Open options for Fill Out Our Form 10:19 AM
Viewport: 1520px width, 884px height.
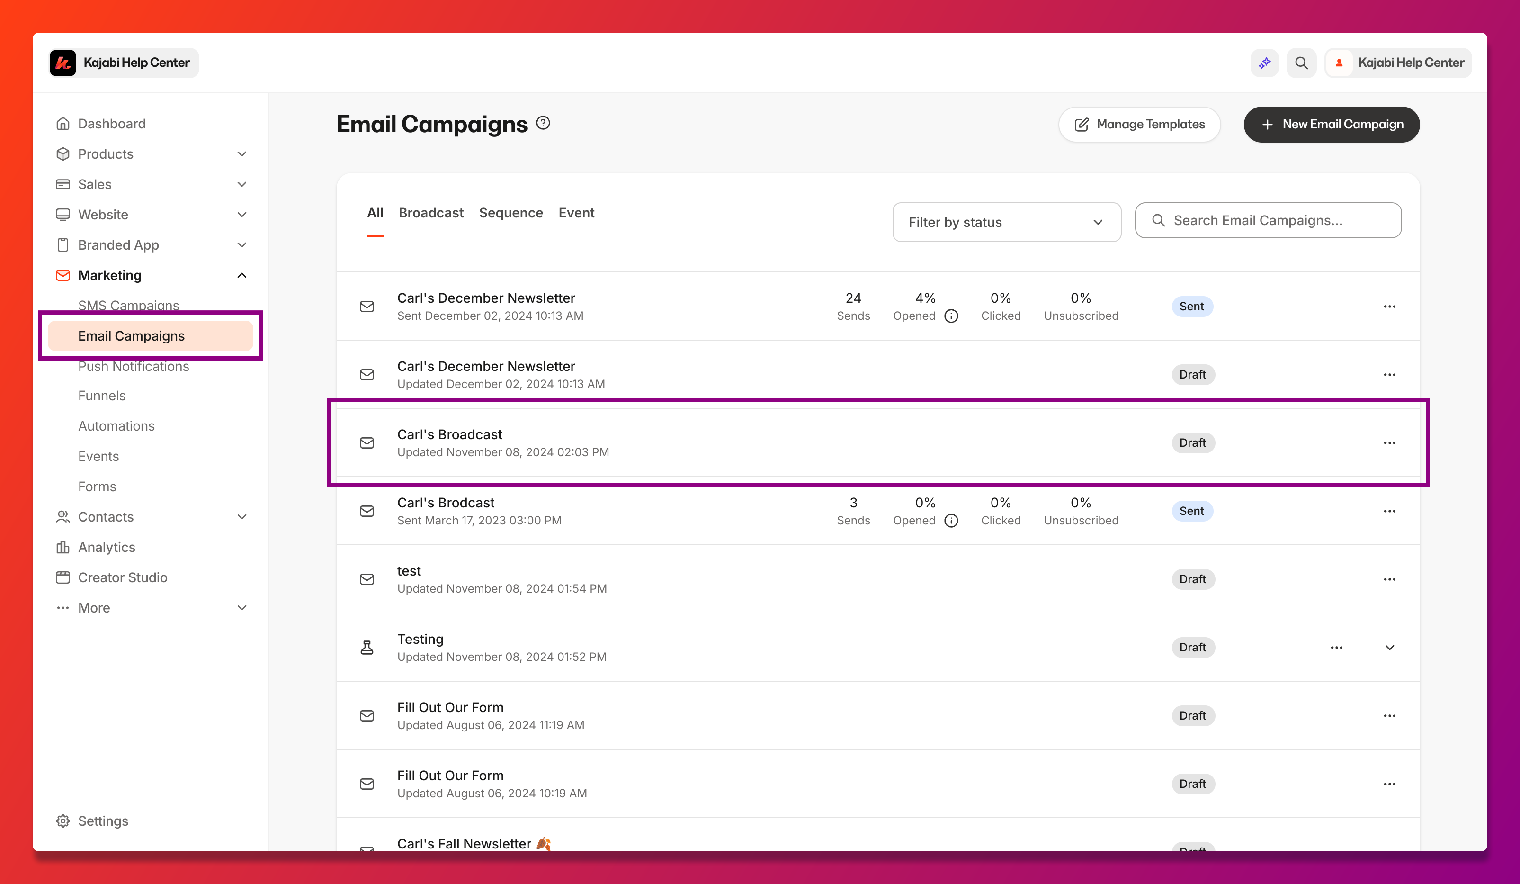click(1389, 784)
